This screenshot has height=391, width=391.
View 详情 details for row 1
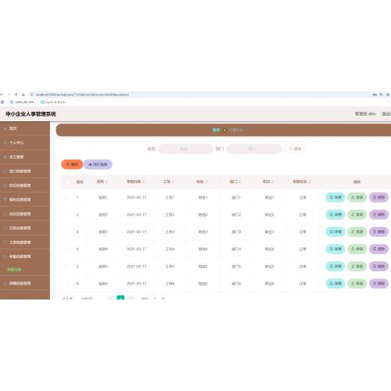coord(335,197)
